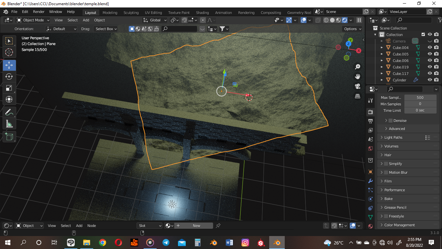Select the Annotate tool
The height and width of the screenshot is (249, 442).
click(x=9, y=112)
